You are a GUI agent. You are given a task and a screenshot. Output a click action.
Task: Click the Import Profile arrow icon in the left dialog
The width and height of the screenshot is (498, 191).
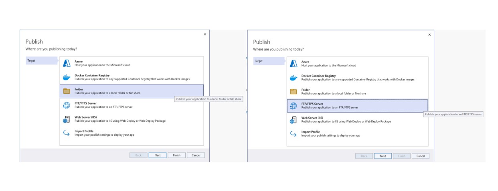click(x=67, y=133)
